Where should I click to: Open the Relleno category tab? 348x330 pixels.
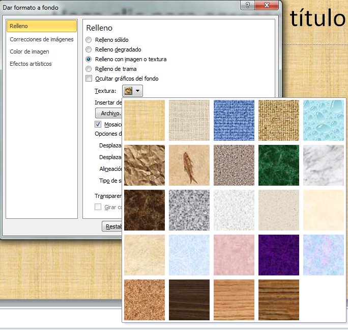pos(42,26)
